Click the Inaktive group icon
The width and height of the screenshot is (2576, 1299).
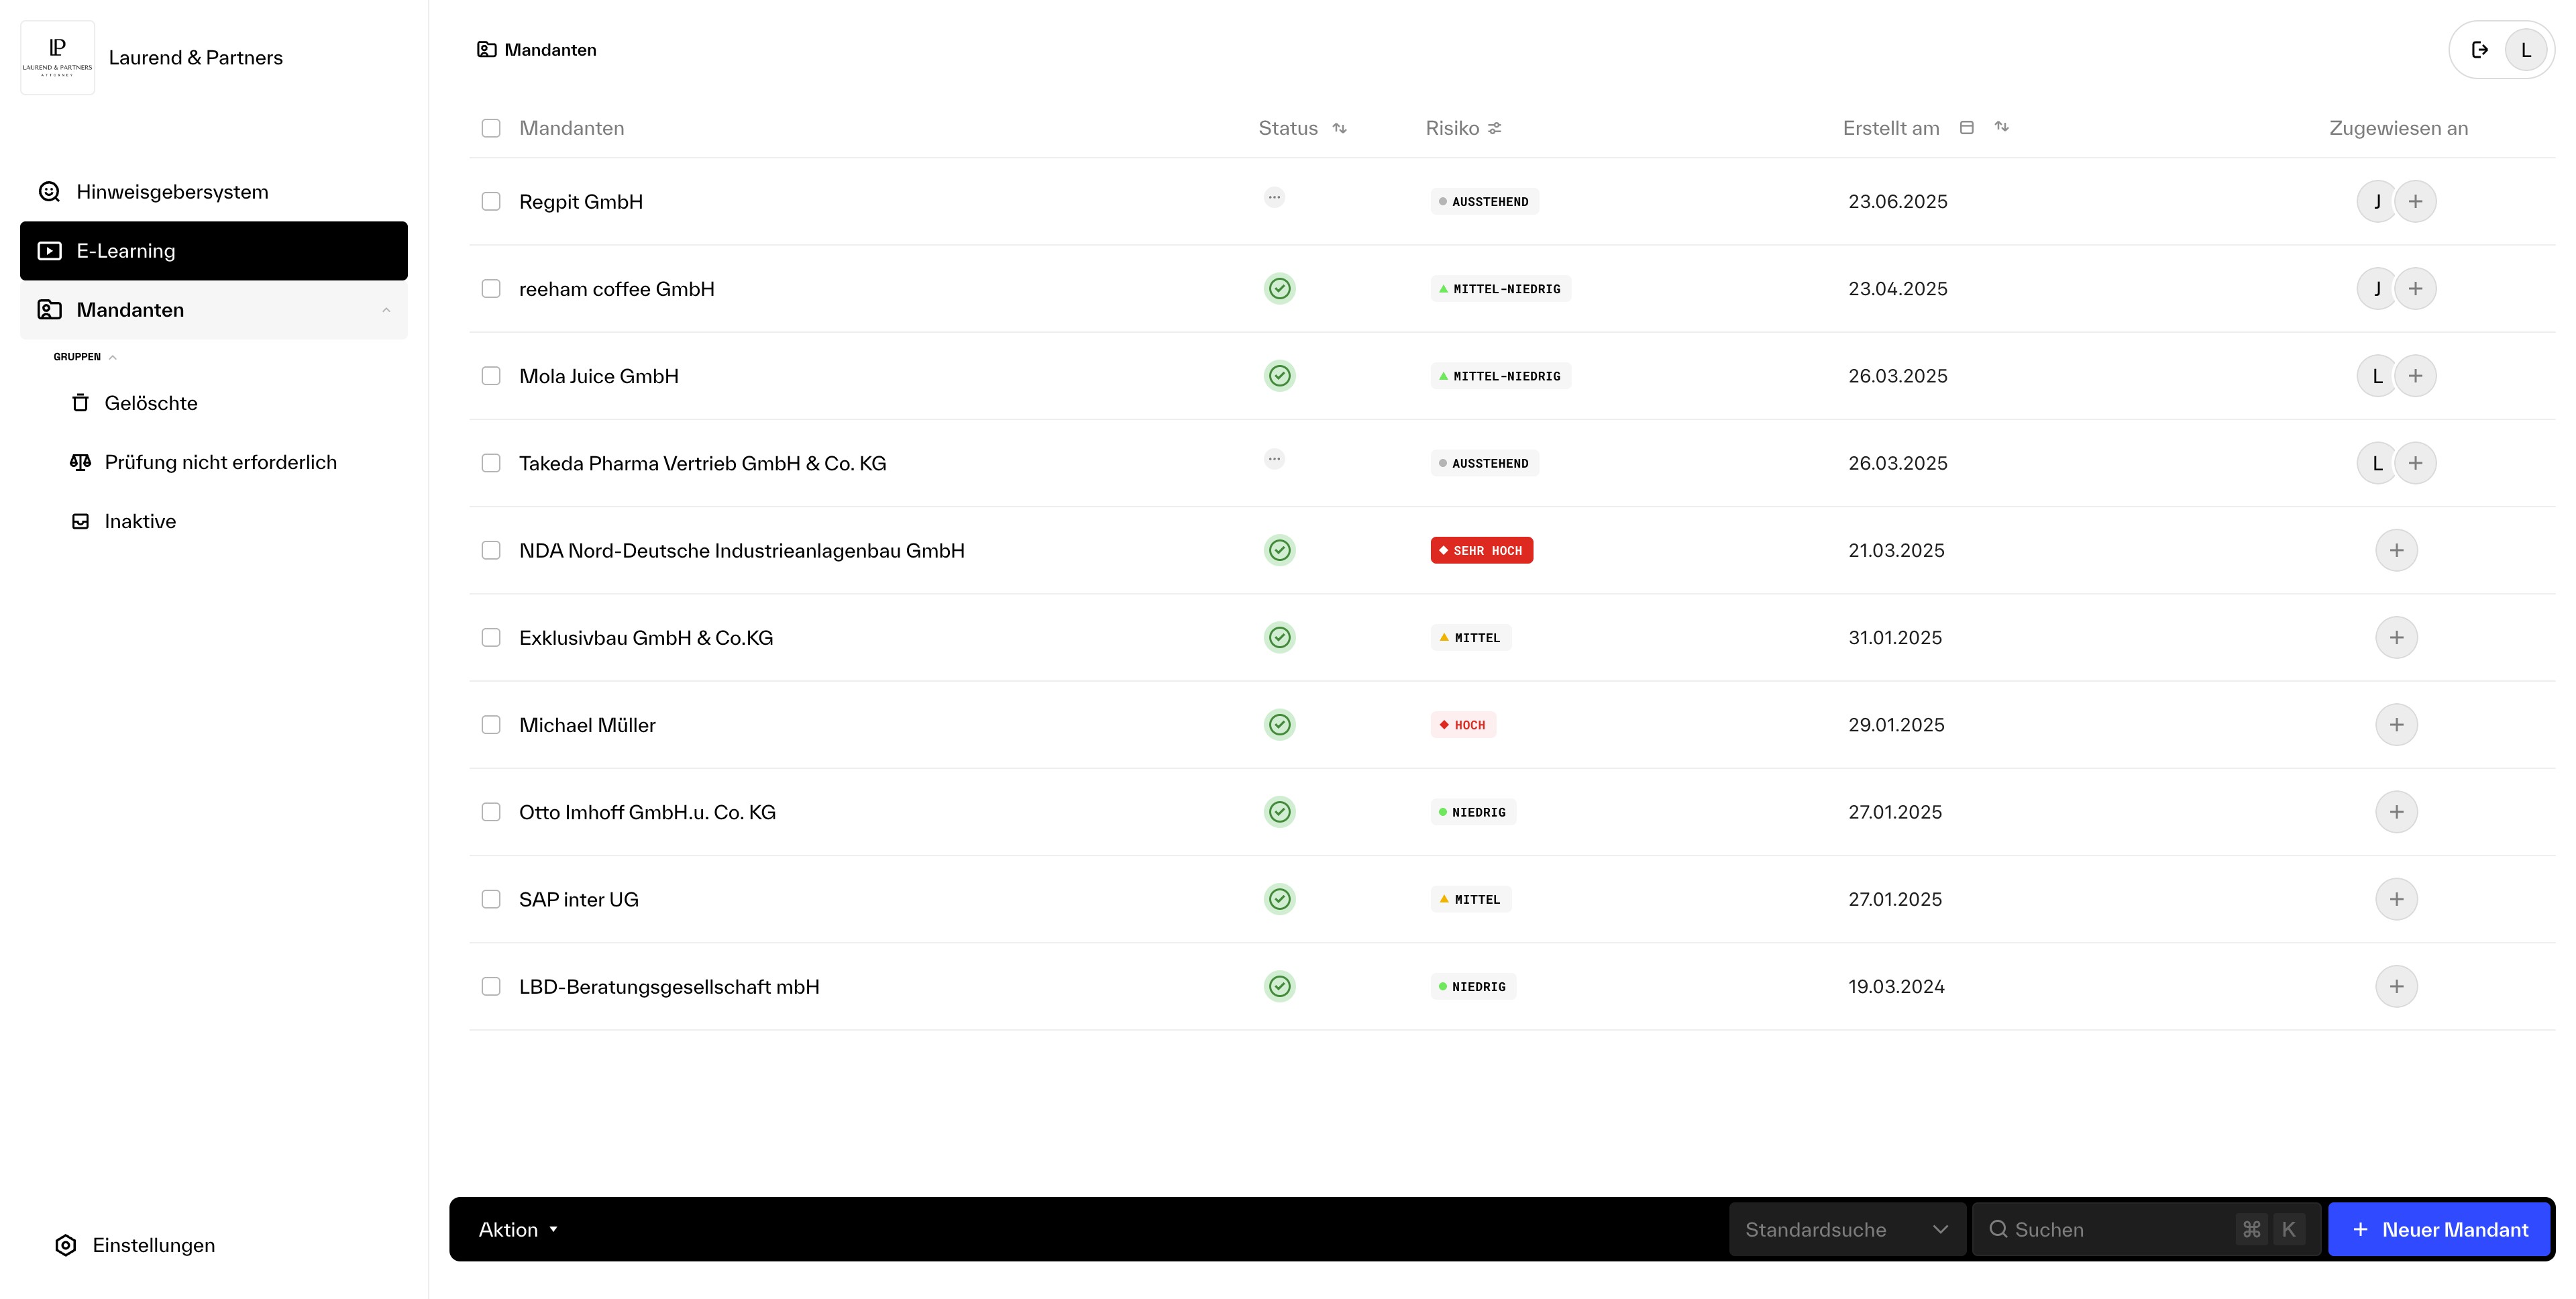coord(81,521)
